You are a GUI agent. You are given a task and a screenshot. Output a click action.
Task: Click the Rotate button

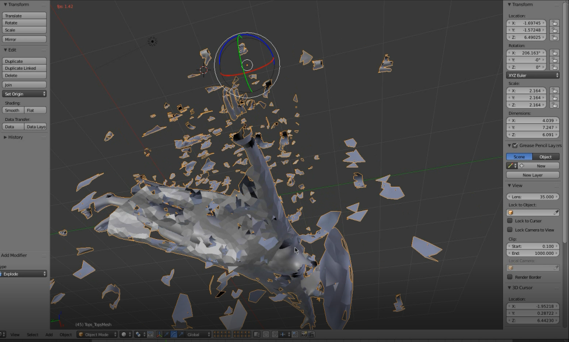click(24, 23)
